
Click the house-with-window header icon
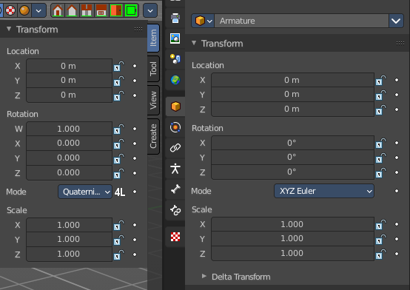pyautogui.click(x=101, y=10)
